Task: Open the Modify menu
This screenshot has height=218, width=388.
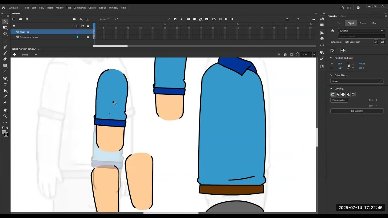Action: click(59, 8)
